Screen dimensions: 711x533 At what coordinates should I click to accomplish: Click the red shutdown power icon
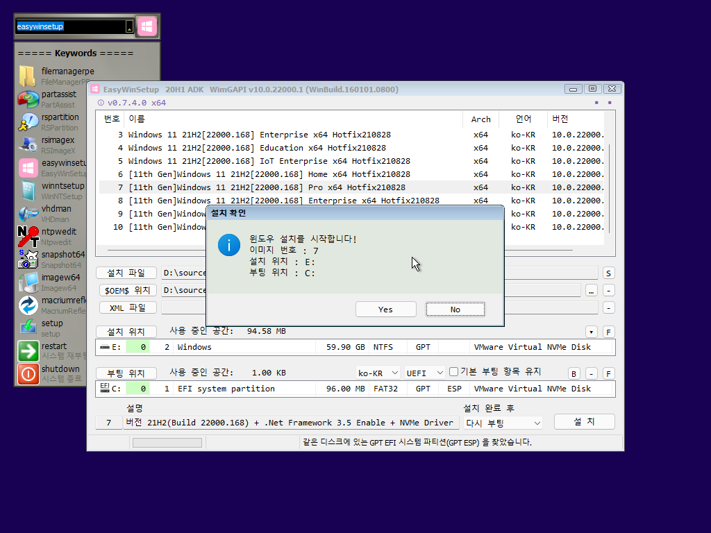(28, 374)
